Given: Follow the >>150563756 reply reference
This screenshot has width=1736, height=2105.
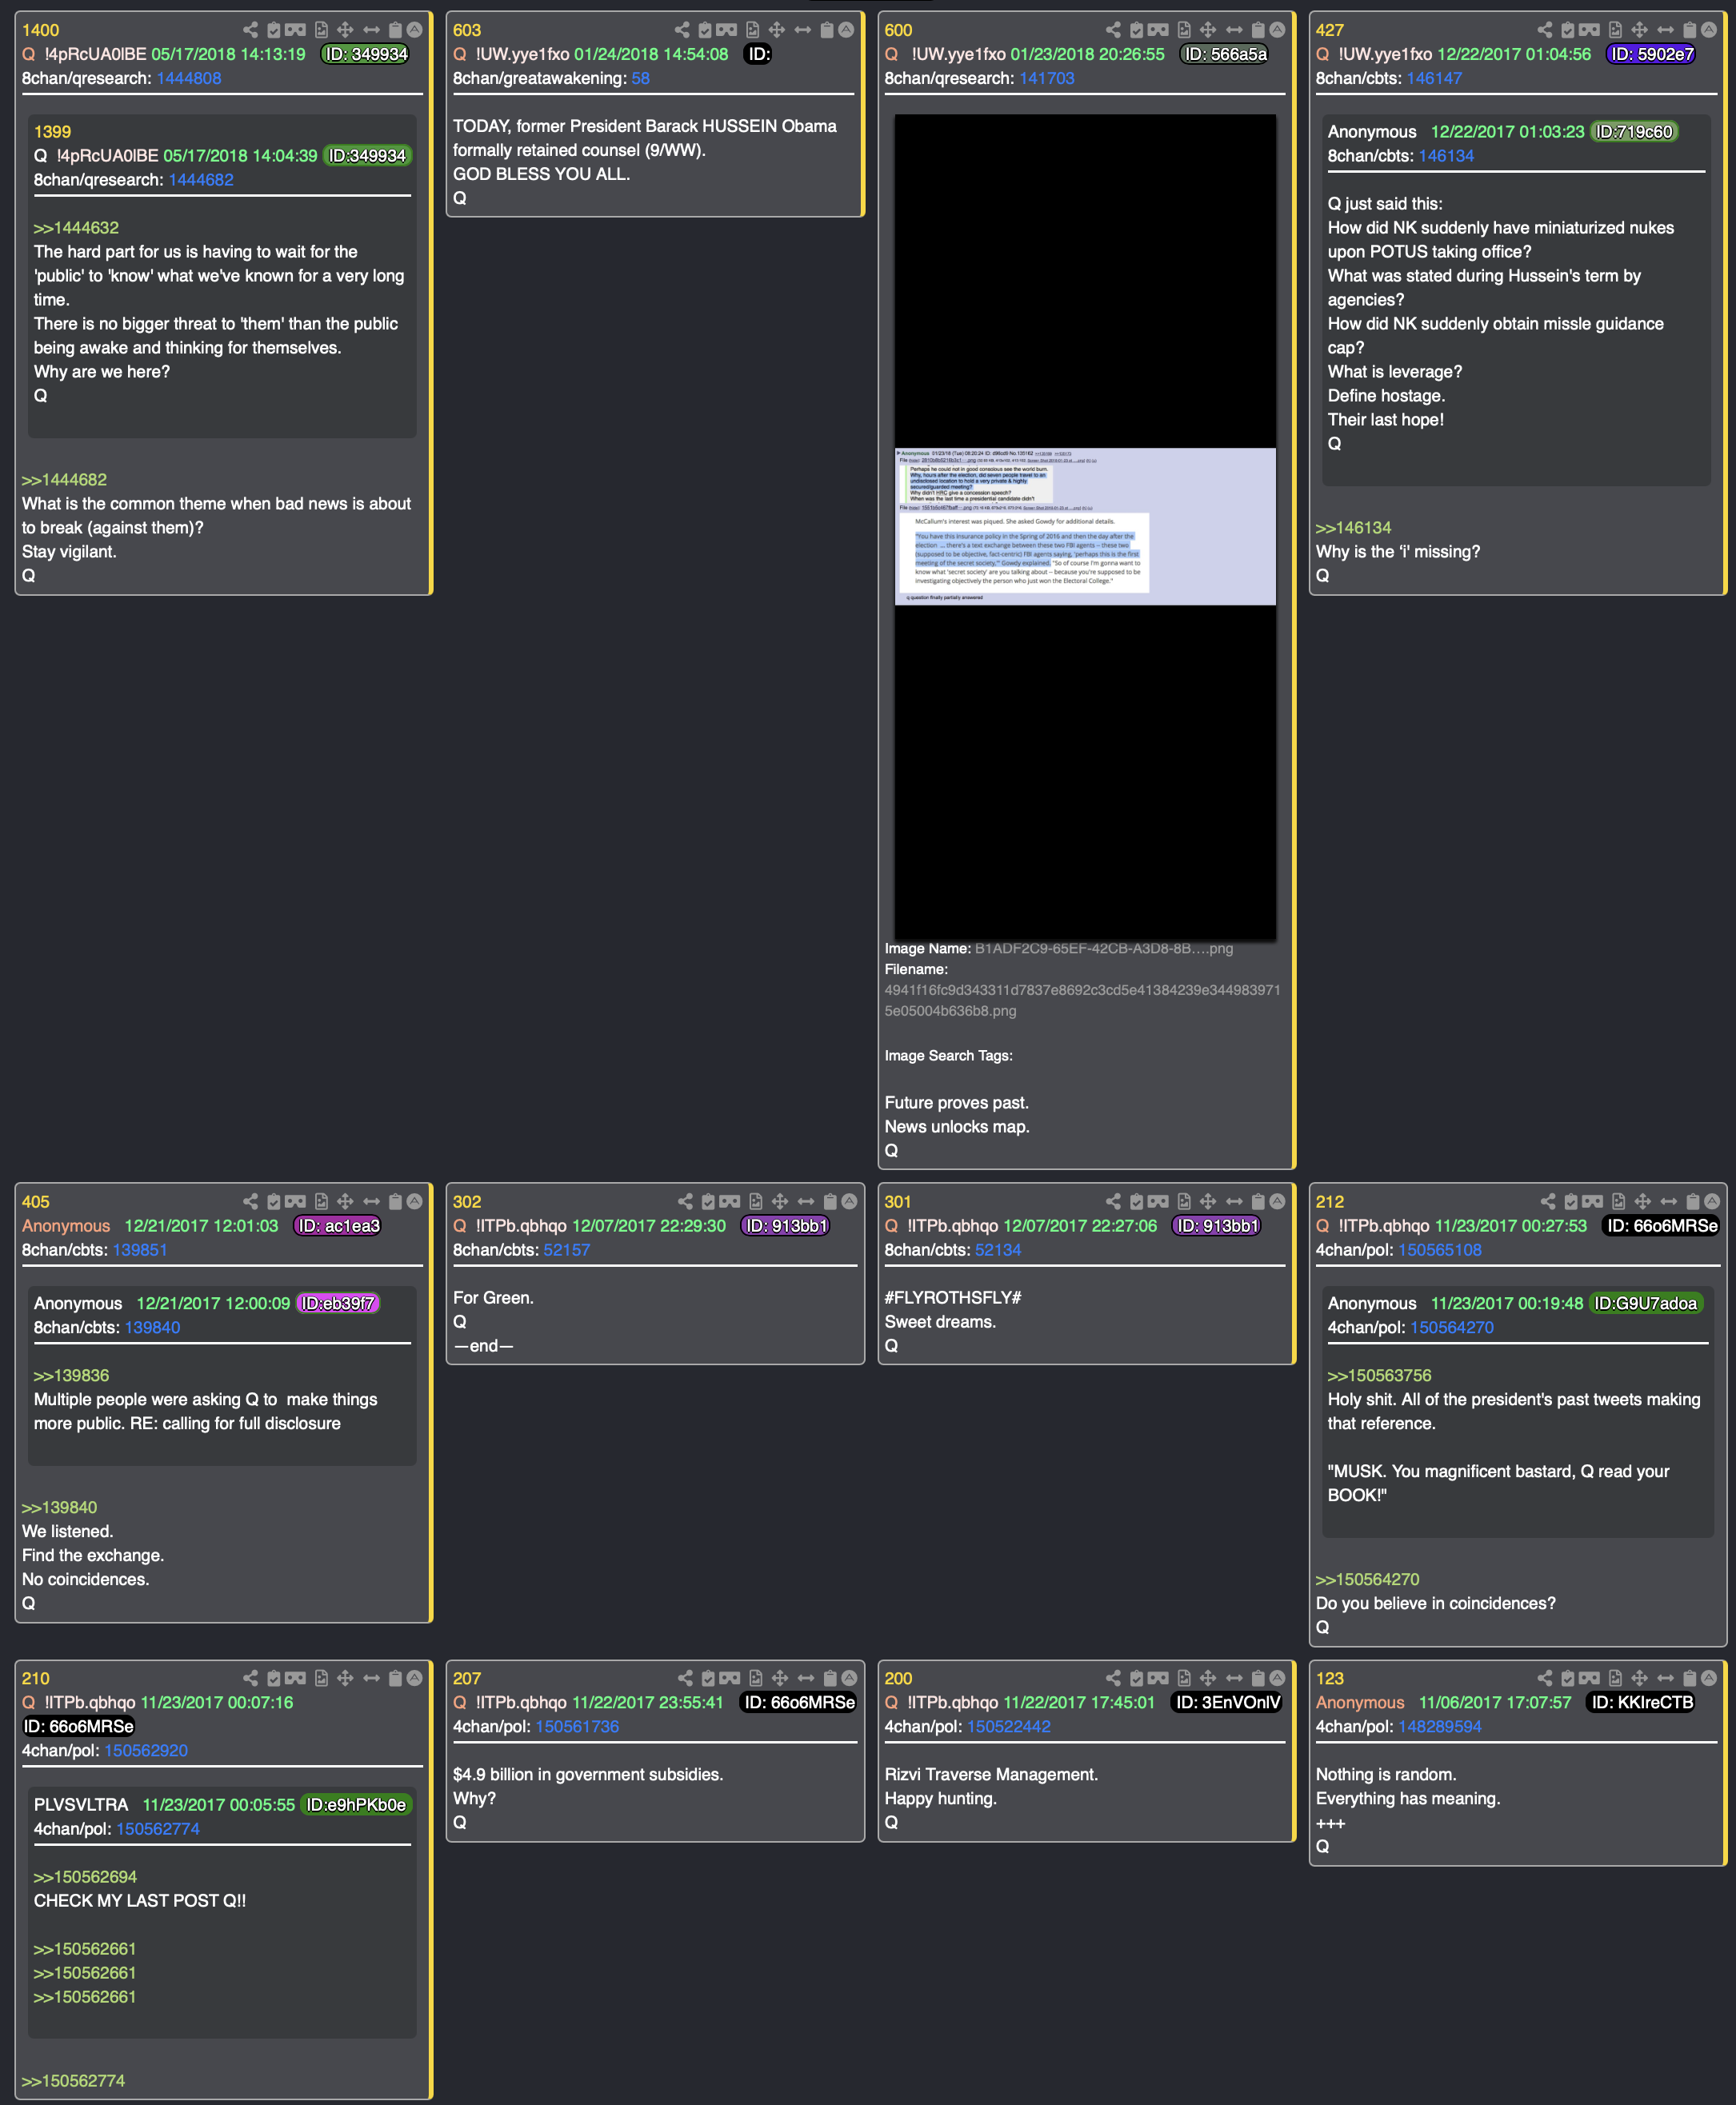Looking at the screenshot, I should pyautogui.click(x=1379, y=1376).
